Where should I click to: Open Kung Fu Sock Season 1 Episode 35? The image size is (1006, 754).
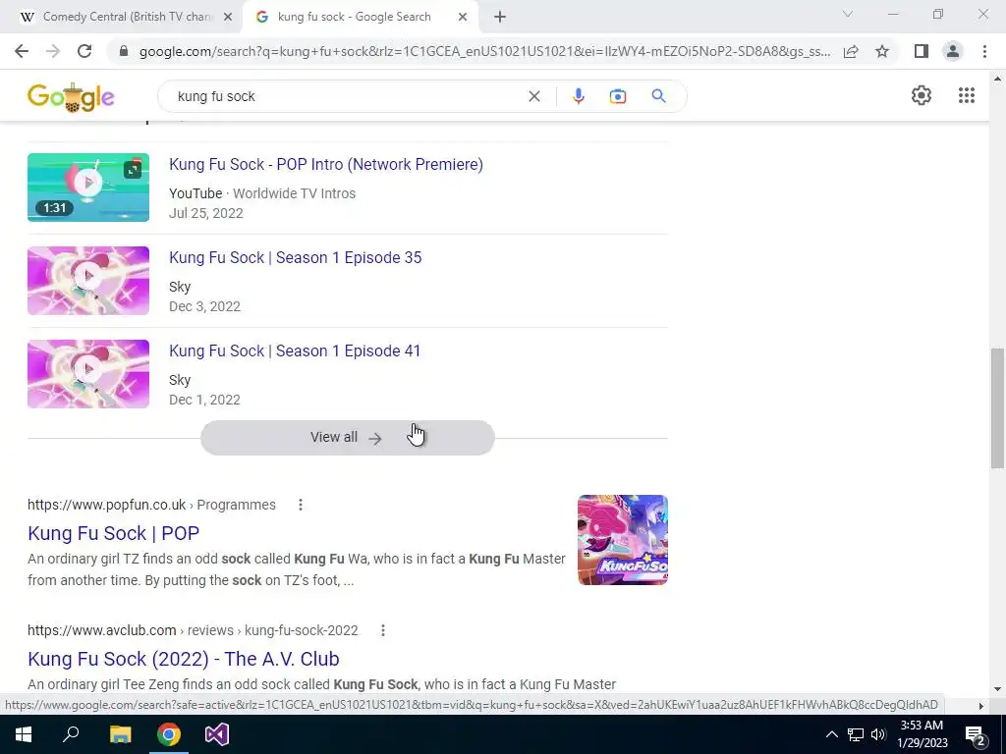pyautogui.click(x=295, y=258)
